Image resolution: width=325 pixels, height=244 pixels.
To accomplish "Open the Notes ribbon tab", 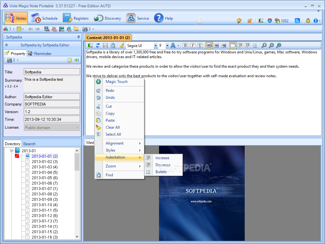I will [x=16, y=18].
